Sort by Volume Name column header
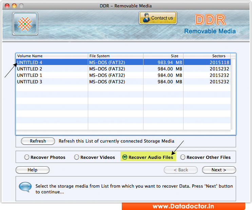Screen dimensions: 252x210 [x=52, y=56]
